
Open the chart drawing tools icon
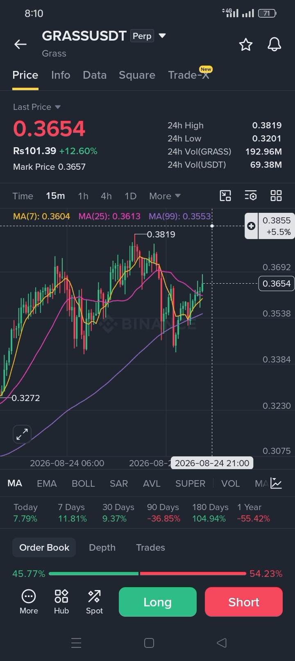click(225, 196)
